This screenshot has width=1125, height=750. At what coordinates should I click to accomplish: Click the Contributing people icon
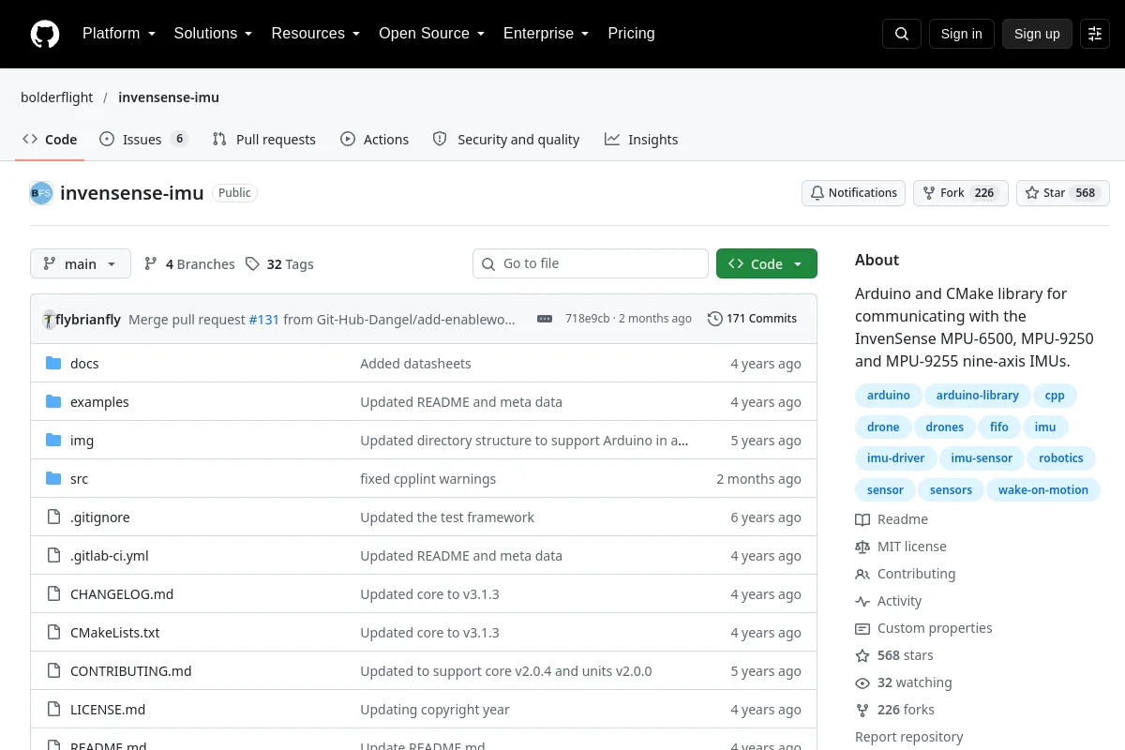[862, 574]
